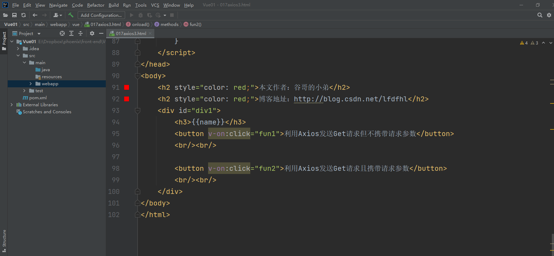Viewport: 554px width, 256px height.
Task: Open Search Everywhere magnifier icon
Action: pos(540,15)
